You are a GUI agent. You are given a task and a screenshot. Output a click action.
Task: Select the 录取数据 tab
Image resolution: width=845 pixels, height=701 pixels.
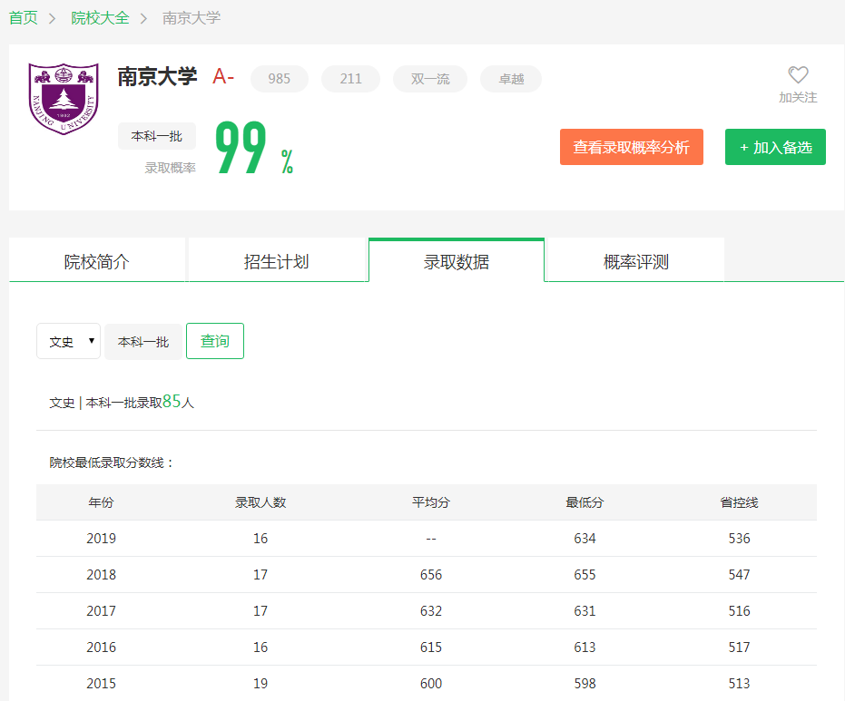[x=457, y=262]
